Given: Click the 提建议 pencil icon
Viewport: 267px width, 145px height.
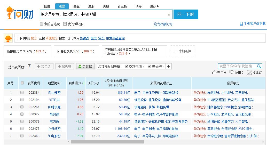Looking at the screenshot, I should 249,72.
